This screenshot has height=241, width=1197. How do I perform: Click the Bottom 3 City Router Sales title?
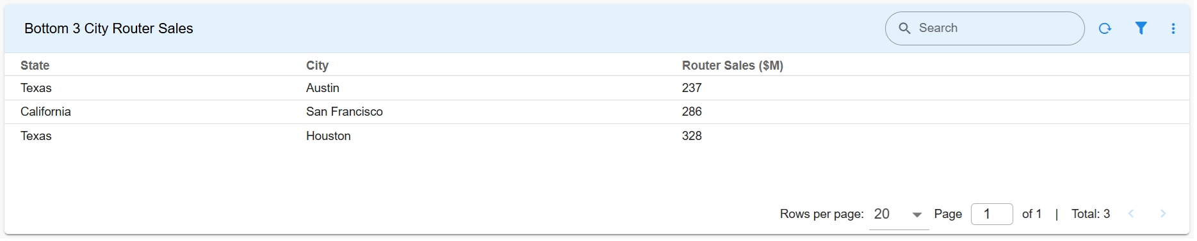tap(109, 28)
